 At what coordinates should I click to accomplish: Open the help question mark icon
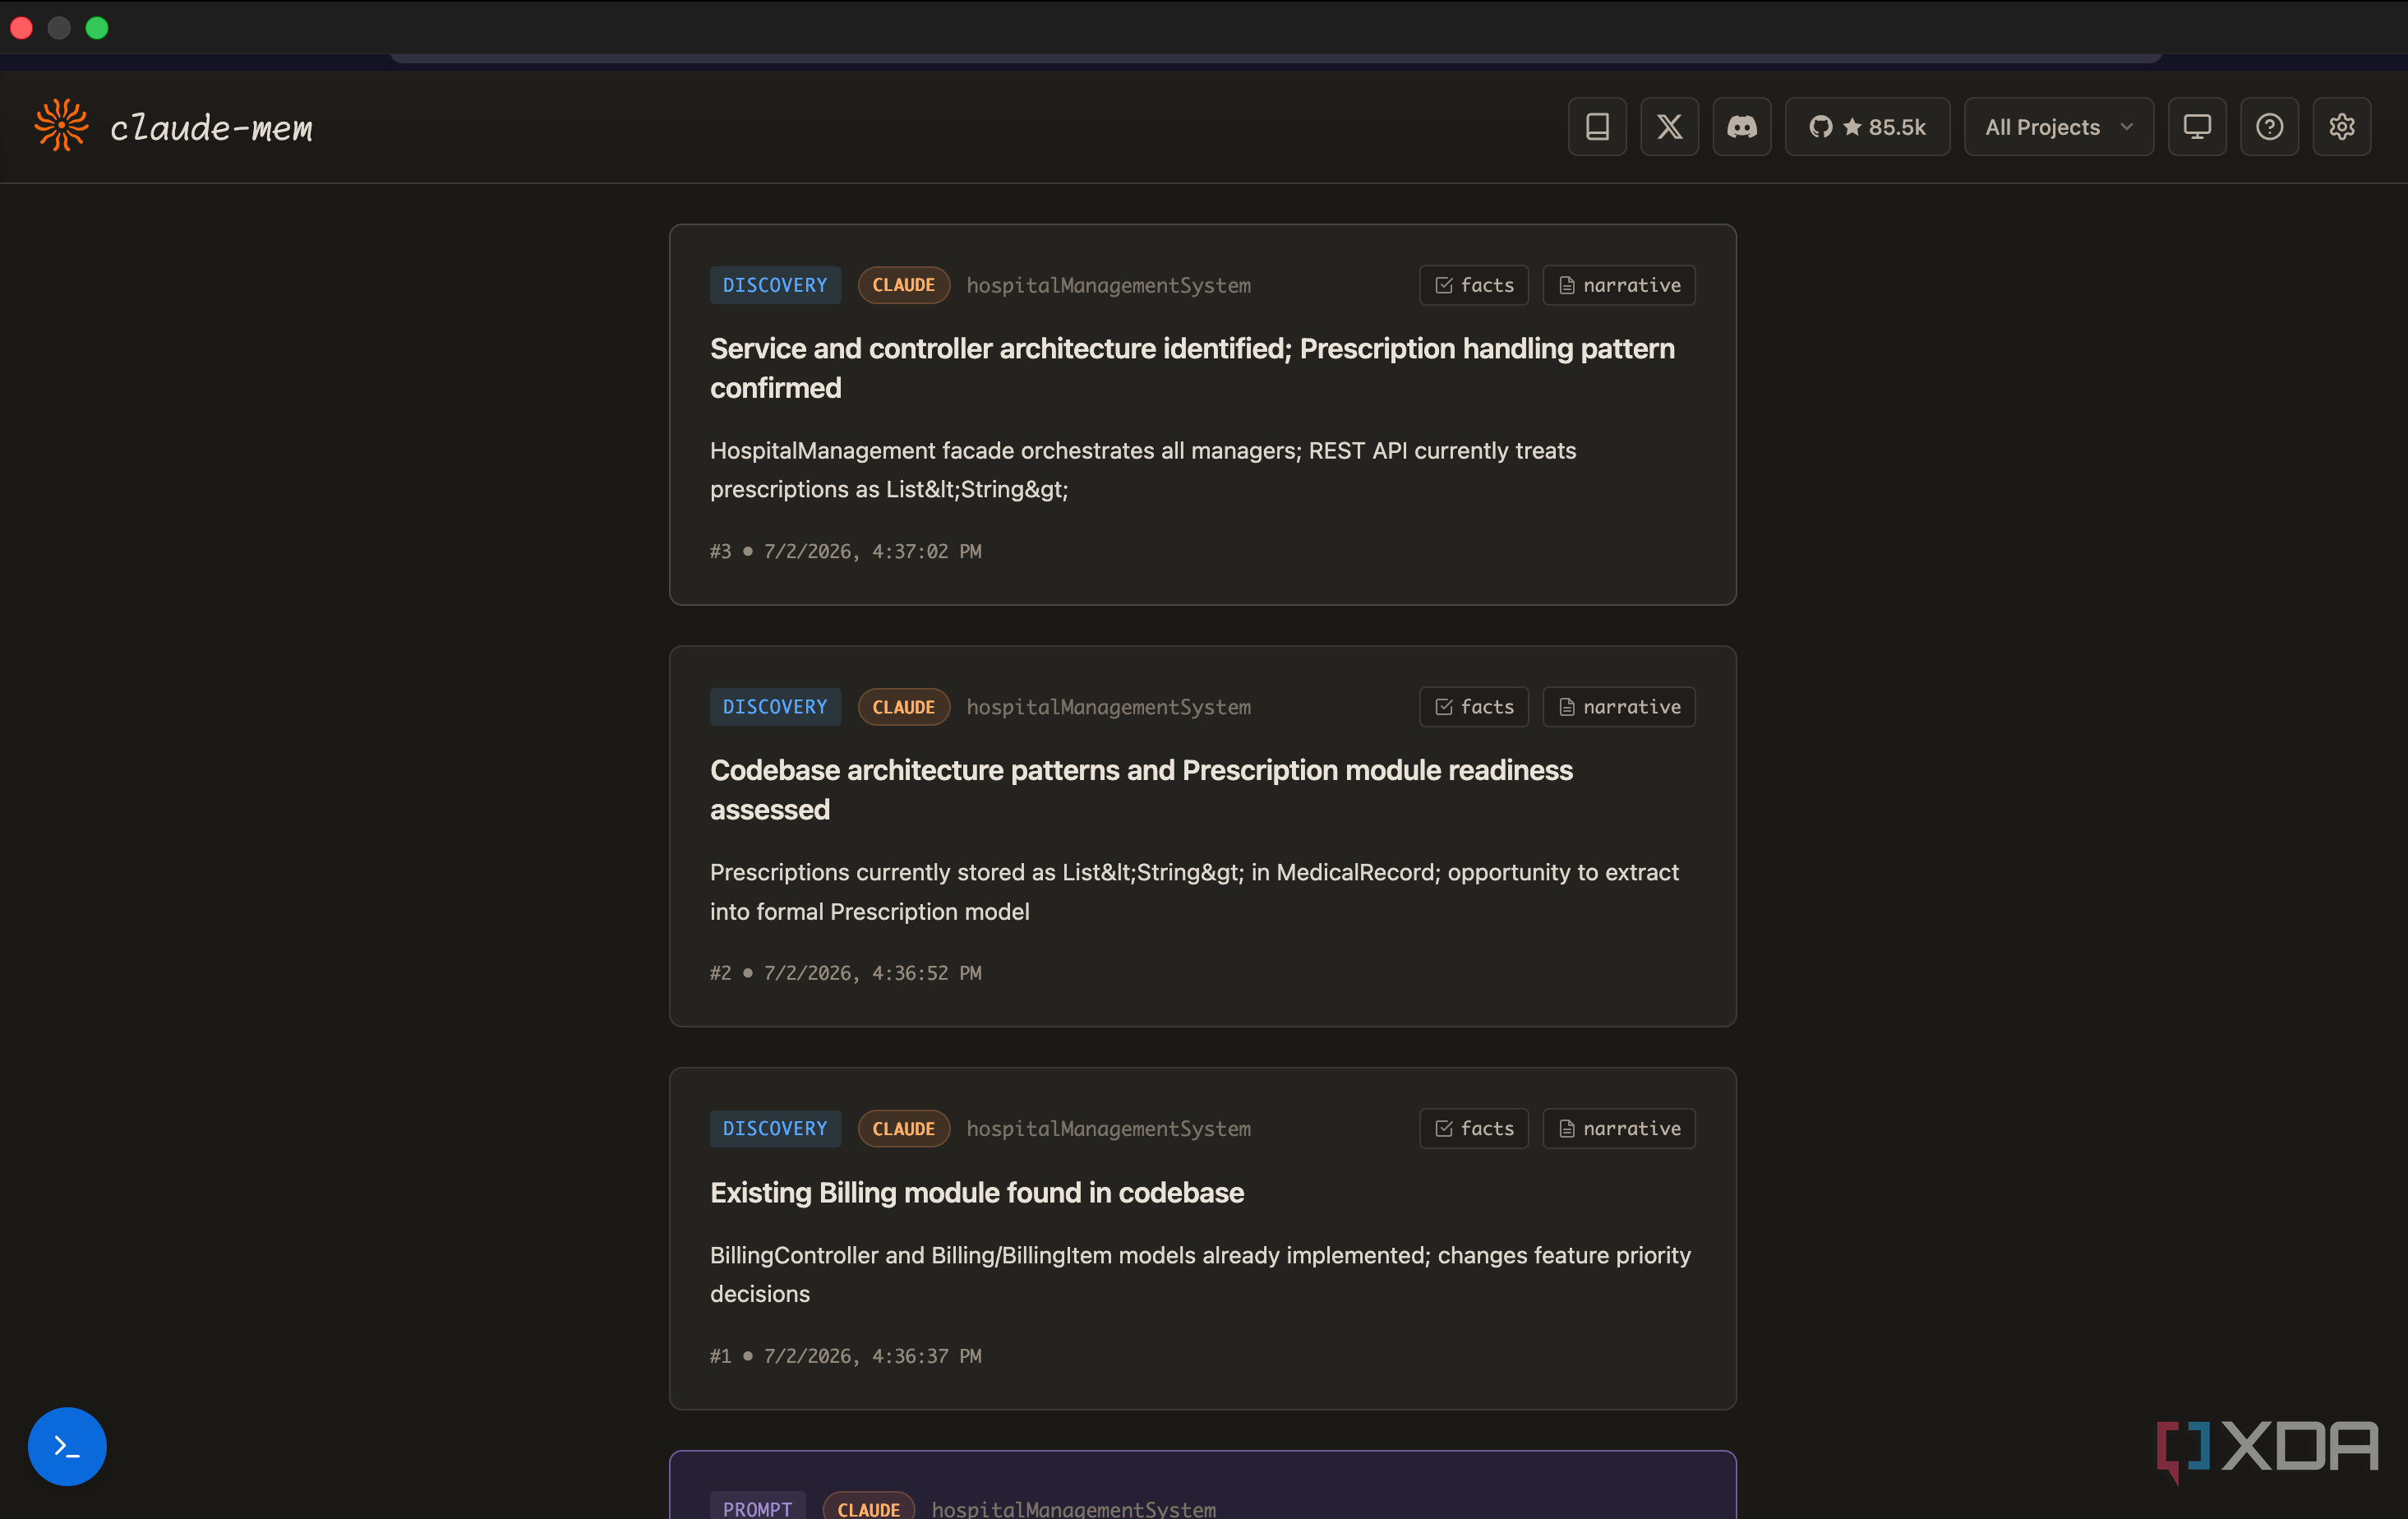[x=2269, y=127]
